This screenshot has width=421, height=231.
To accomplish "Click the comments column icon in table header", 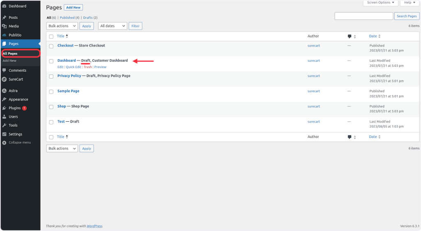I will pos(349,36).
